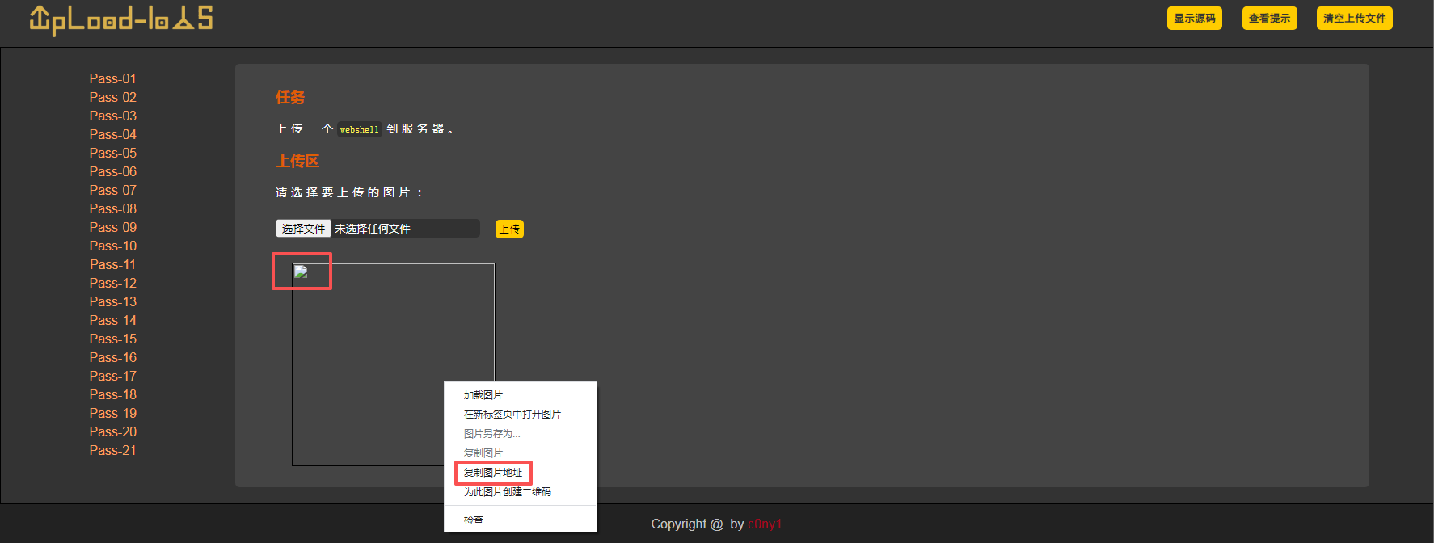The height and width of the screenshot is (543, 1434).
Task: Click 清空上传文件 button
Action: [1354, 19]
